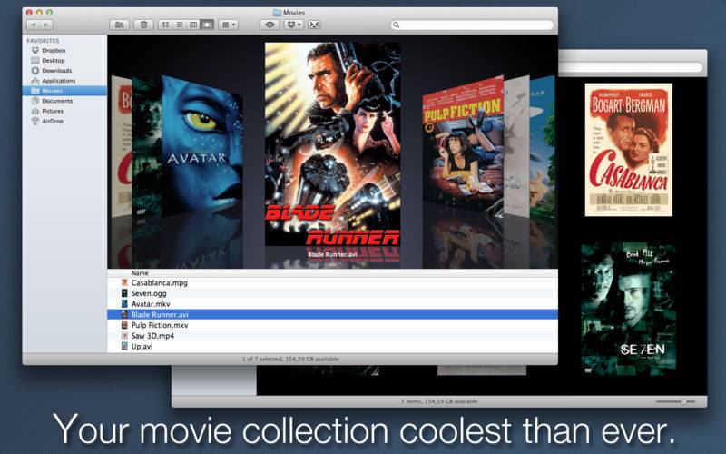Zoom the Movies window with green button
The width and height of the screenshot is (726, 454).
(x=50, y=13)
